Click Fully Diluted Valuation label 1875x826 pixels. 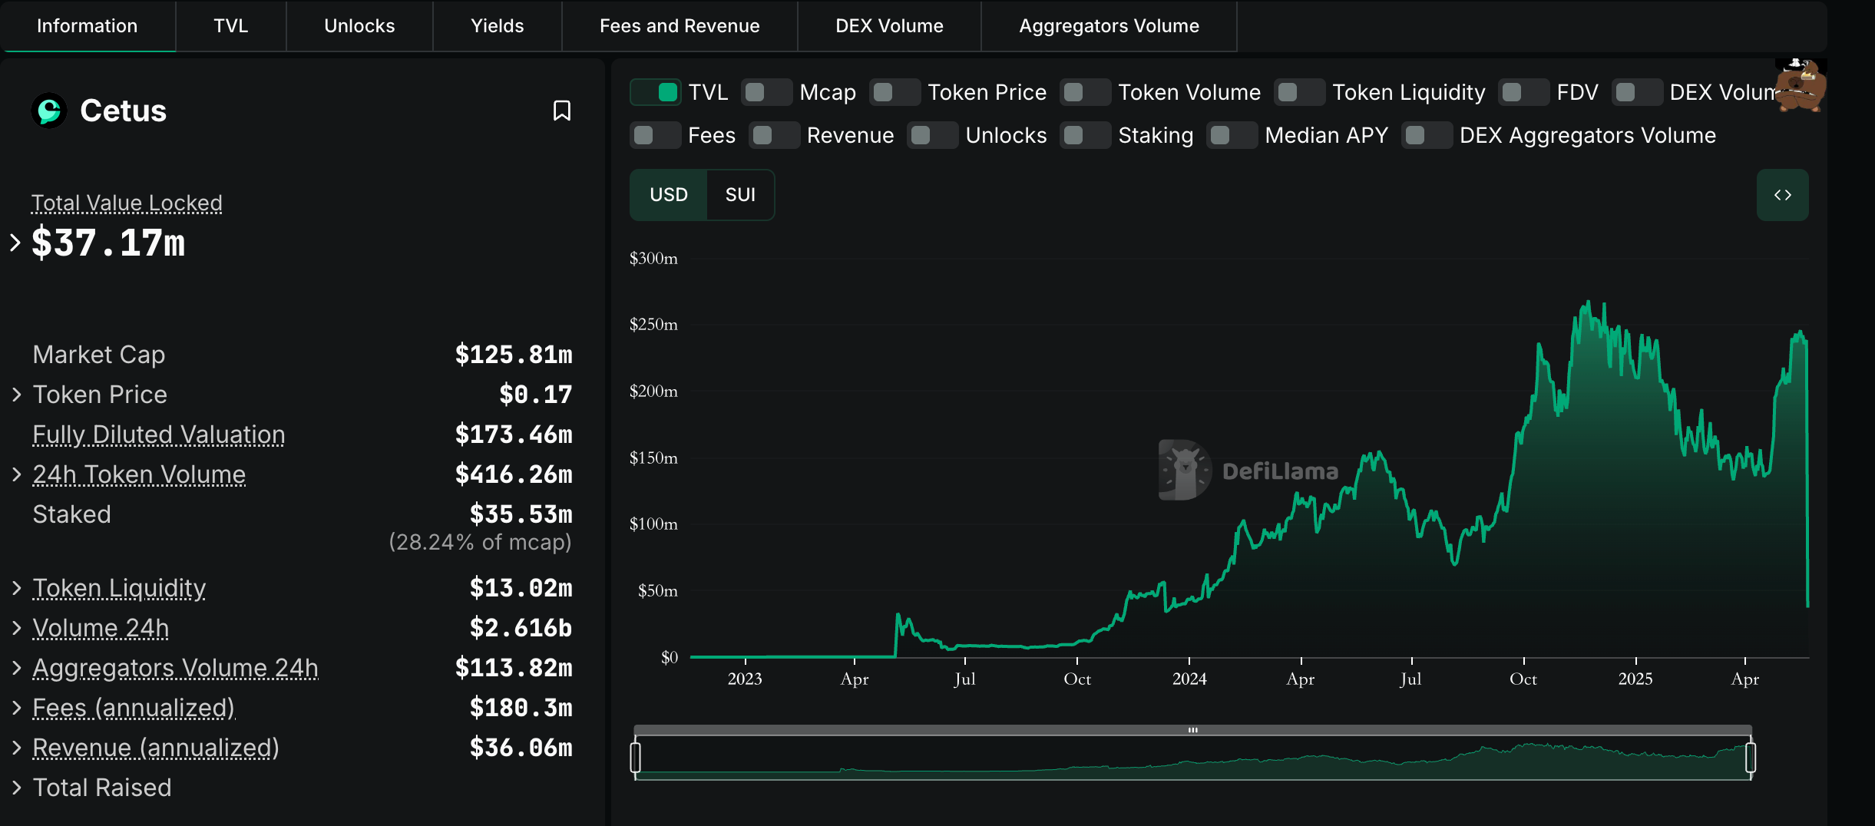pyautogui.click(x=159, y=434)
